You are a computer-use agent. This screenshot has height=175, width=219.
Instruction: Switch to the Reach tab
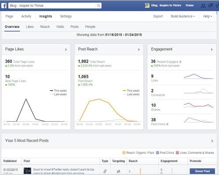[45, 27]
